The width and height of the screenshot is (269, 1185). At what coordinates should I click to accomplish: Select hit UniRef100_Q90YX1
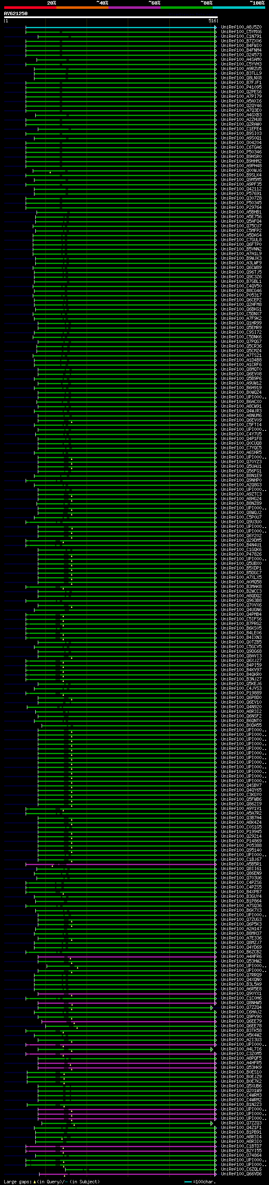point(241,993)
